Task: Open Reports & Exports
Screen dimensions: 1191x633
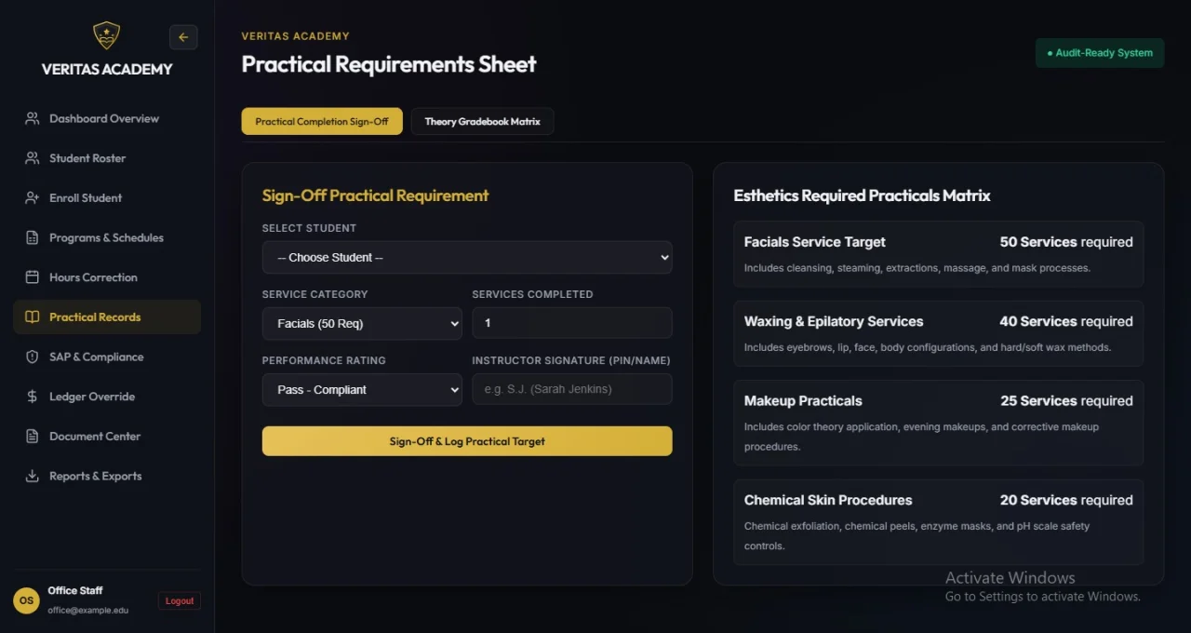Action: 107,476
